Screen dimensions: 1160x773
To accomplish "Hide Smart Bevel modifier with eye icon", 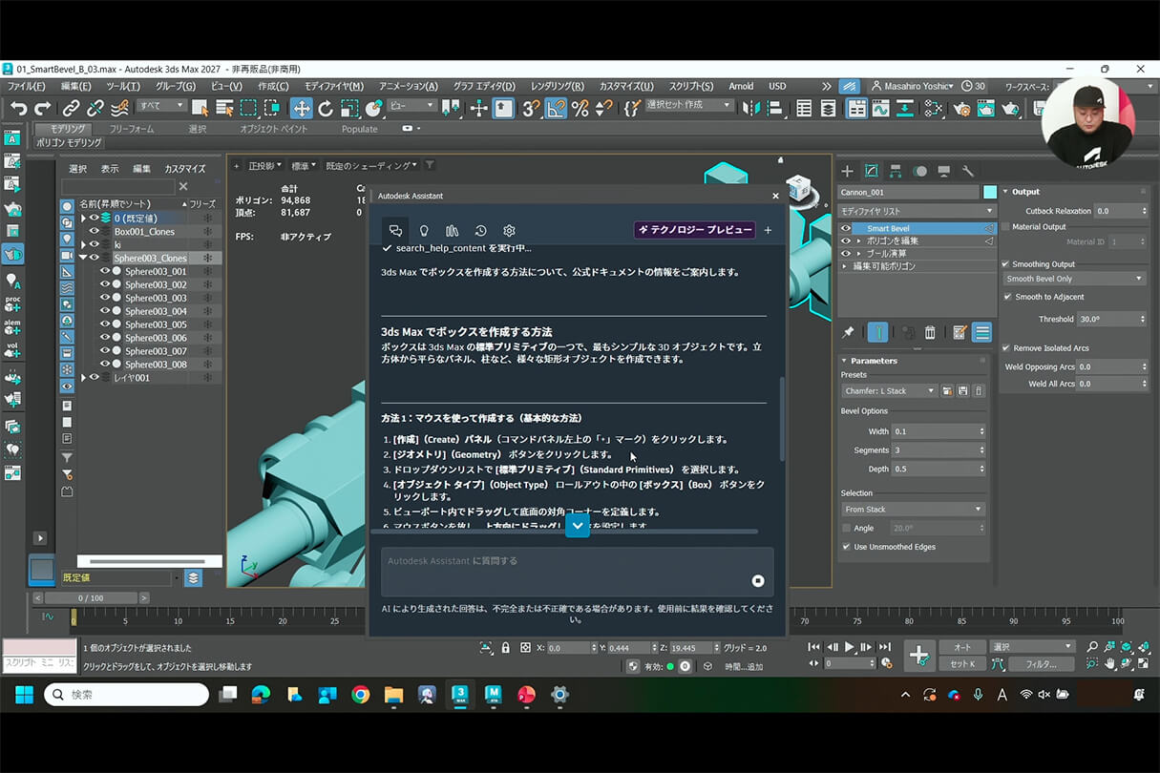I will point(846,229).
